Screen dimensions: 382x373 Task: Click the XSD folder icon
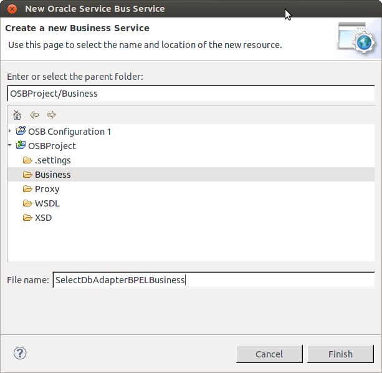[x=27, y=218]
